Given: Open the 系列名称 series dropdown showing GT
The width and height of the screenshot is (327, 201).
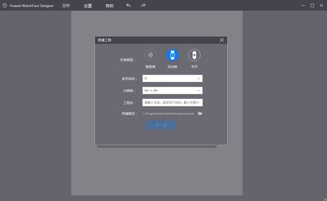Looking at the screenshot, I should 172,78.
